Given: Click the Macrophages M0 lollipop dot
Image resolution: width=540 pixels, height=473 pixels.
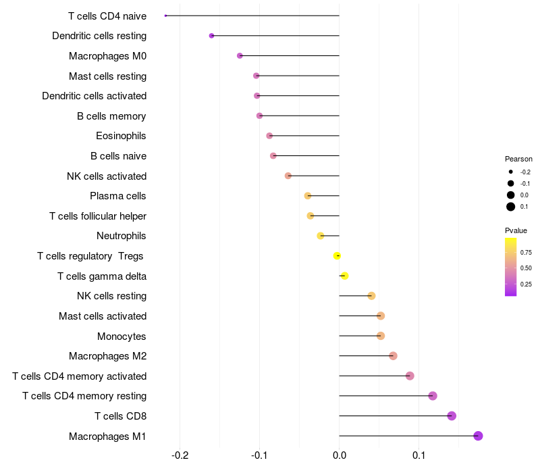Looking at the screenshot, I should pyautogui.click(x=240, y=56).
